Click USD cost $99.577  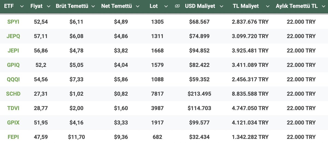coord(200,122)
